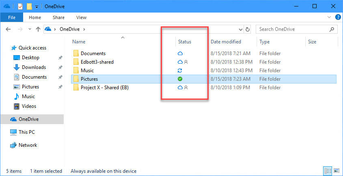This screenshot has width=343, height=176.
Task: Refresh the OneDrive folder view
Action: tap(248, 29)
